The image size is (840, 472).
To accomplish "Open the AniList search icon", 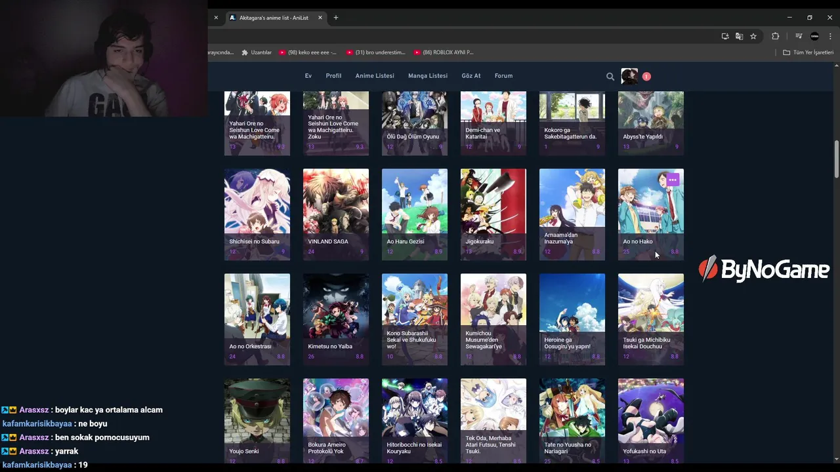I will (610, 77).
